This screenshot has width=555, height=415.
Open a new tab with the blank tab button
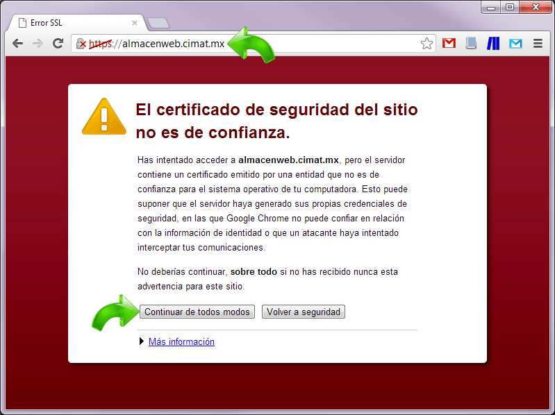click(x=158, y=24)
